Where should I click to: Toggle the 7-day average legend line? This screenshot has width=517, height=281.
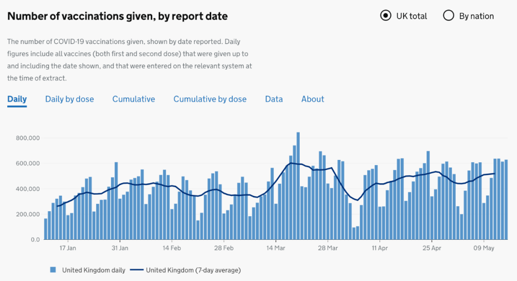tap(136, 270)
